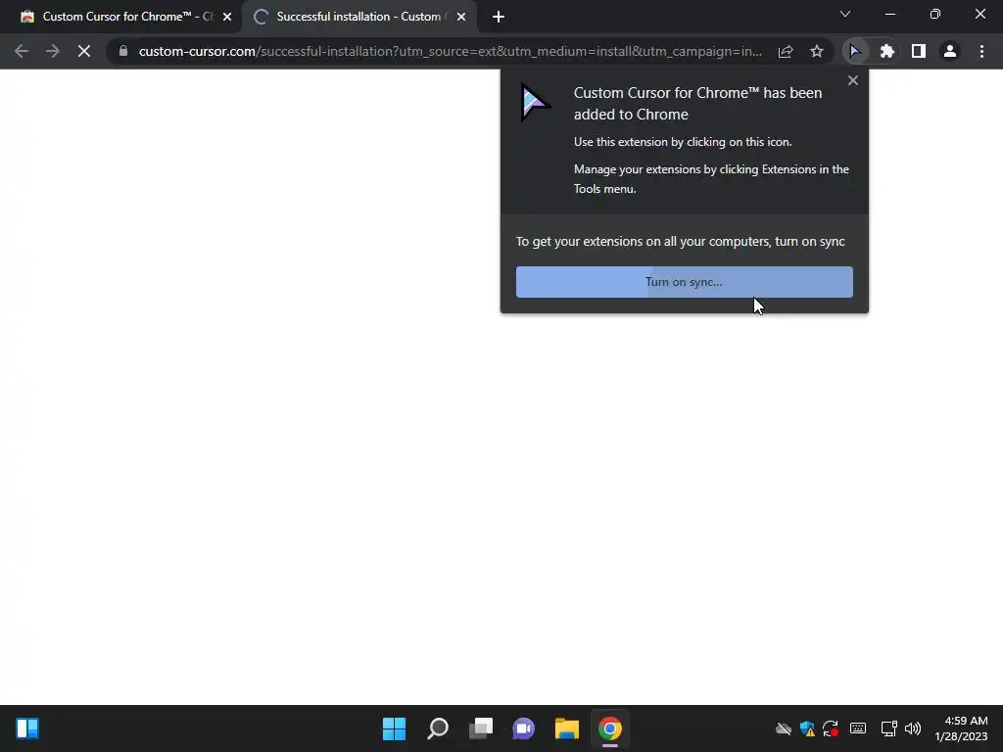The height and width of the screenshot is (752, 1003).
Task: Open File Explorer from the taskbar
Action: (x=567, y=728)
